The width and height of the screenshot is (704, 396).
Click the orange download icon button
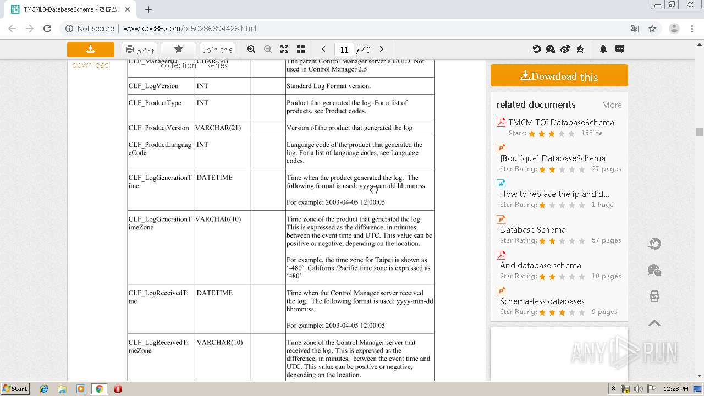(91, 50)
